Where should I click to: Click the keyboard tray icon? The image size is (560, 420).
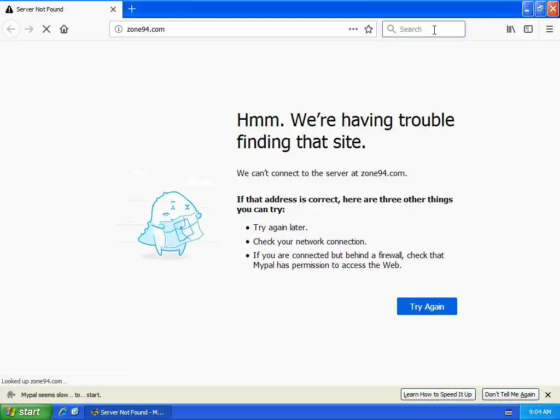coord(509,412)
